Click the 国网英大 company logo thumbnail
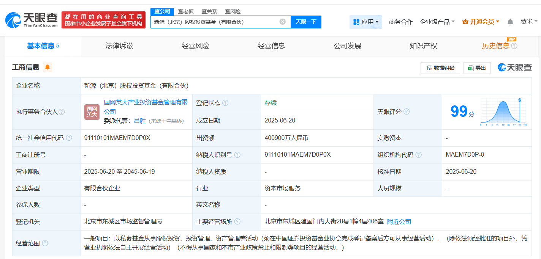This screenshot has width=541, height=259. click(92, 112)
